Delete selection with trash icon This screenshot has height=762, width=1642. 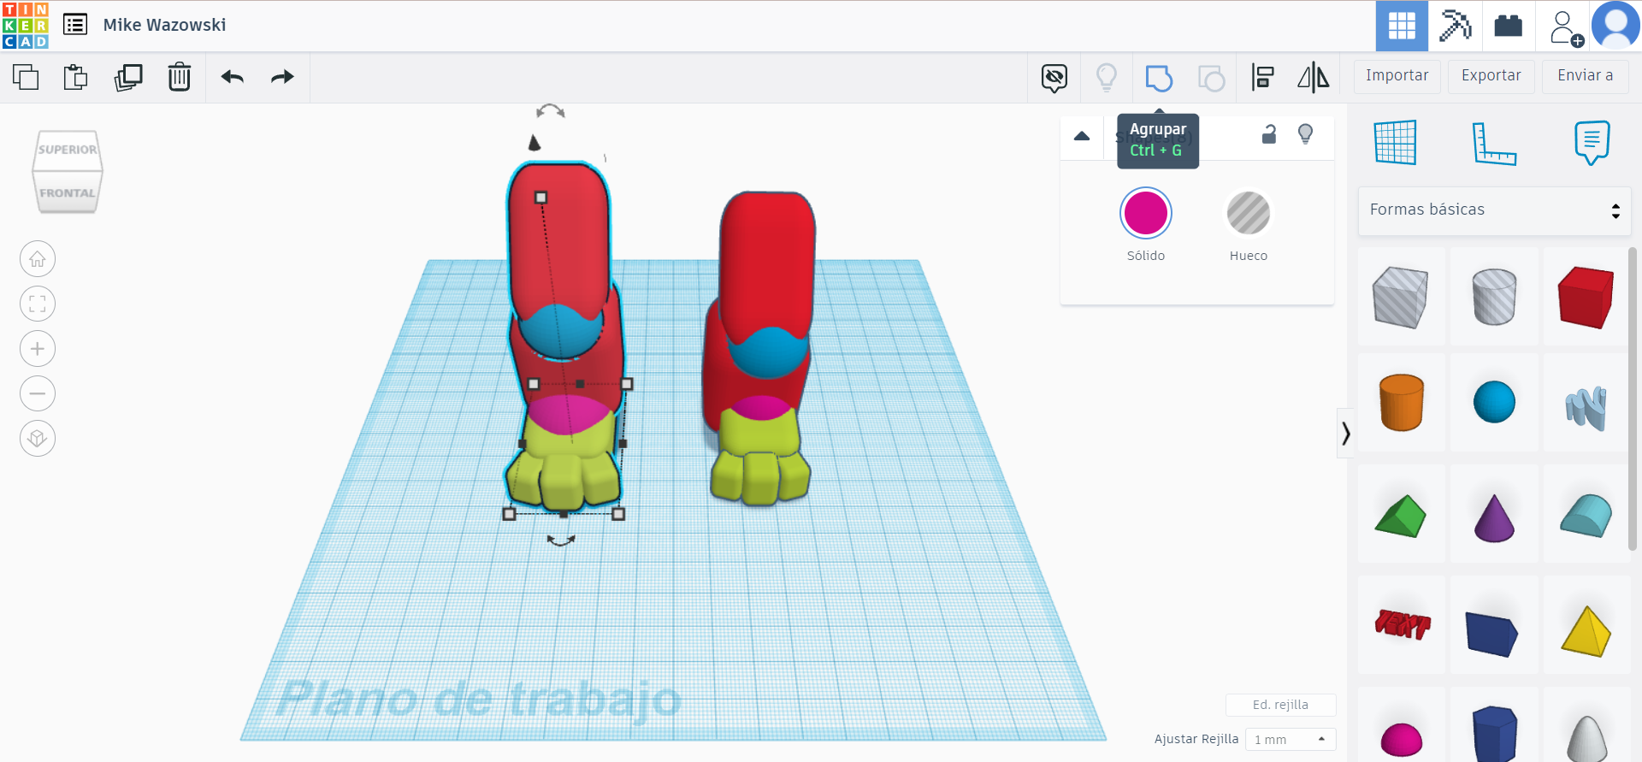[180, 77]
